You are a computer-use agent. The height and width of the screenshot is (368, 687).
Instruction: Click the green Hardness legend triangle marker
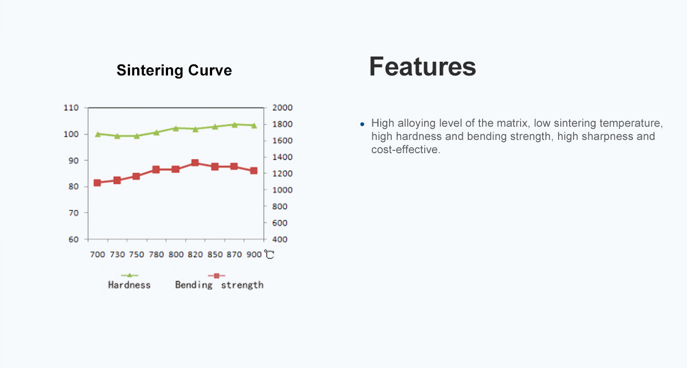(129, 275)
